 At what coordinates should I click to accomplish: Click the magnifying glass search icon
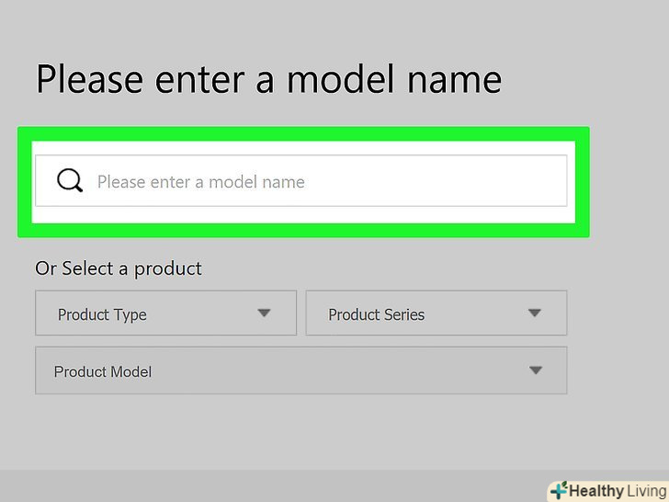pyautogui.click(x=70, y=180)
